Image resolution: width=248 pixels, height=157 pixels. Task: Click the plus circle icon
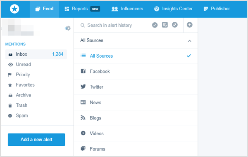point(189,25)
